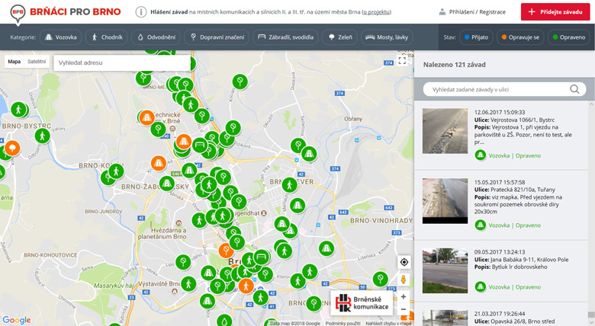Screen dimensions: 595x326
Task: Open the 'o projektu' link
Action: (x=376, y=12)
